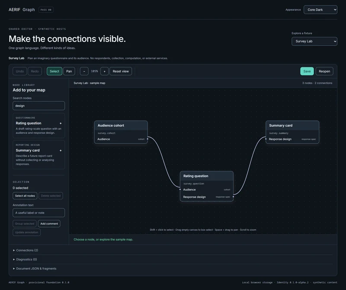Add a comment annotation
This screenshot has width=346, height=290.
tap(49, 224)
